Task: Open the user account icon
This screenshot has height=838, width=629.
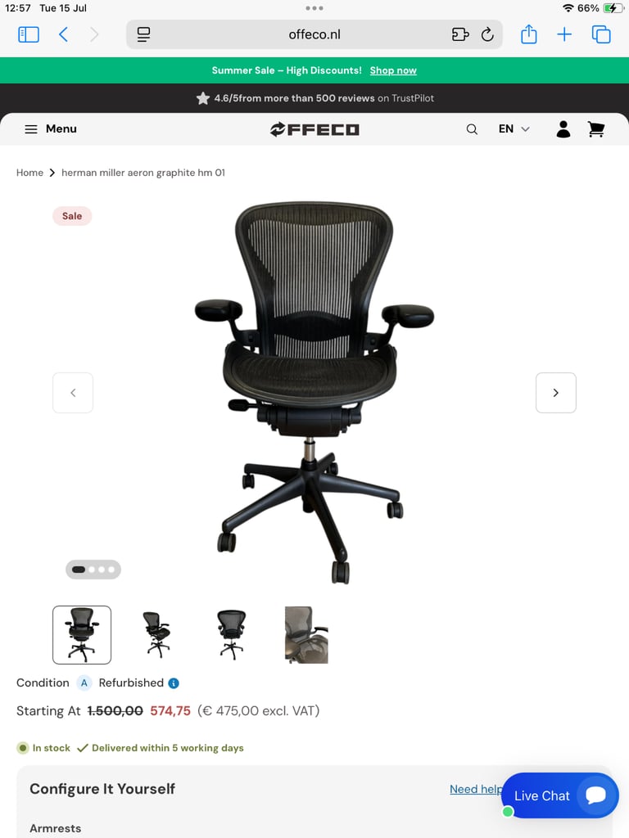Action: [563, 129]
